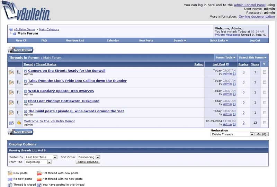
Task: Open the Quick Links dropdown
Action: [219, 41]
